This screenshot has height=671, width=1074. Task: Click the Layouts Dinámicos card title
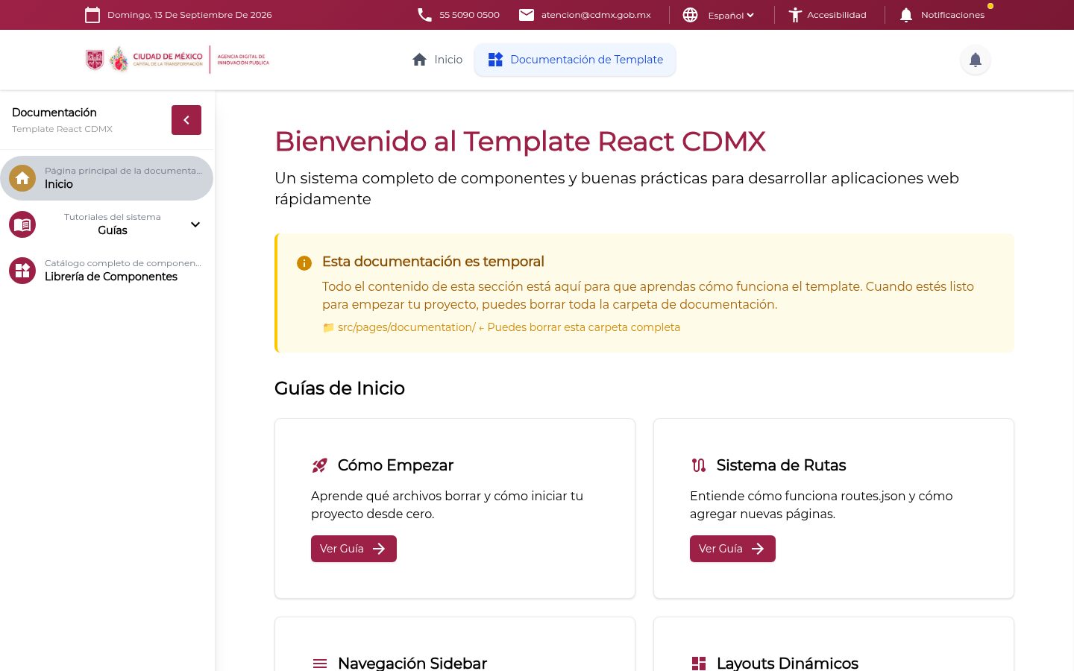(788, 663)
